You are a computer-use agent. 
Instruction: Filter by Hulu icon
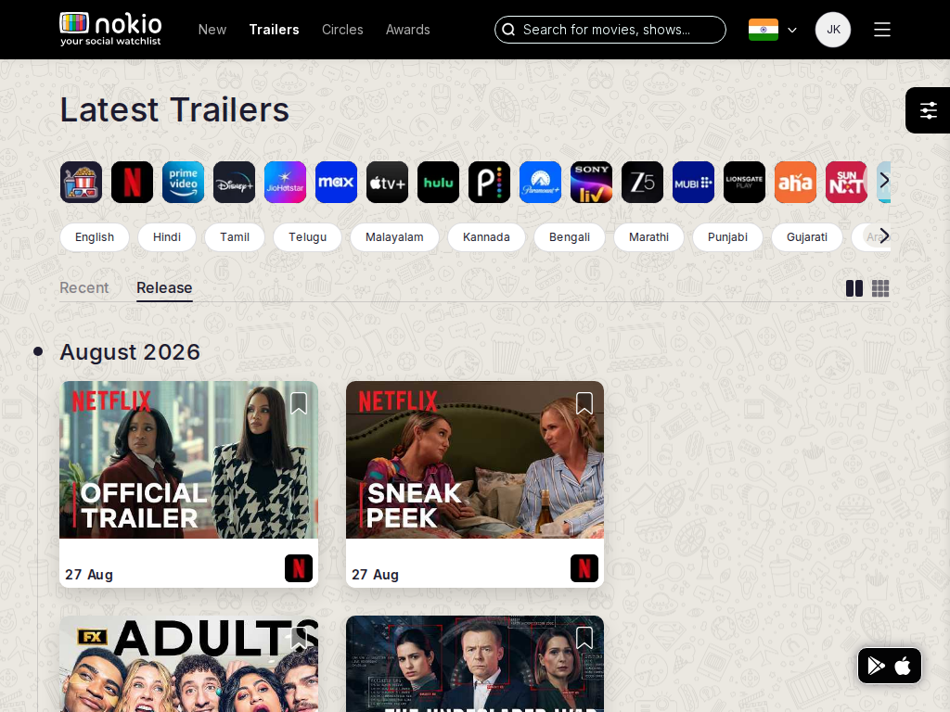[438, 183]
